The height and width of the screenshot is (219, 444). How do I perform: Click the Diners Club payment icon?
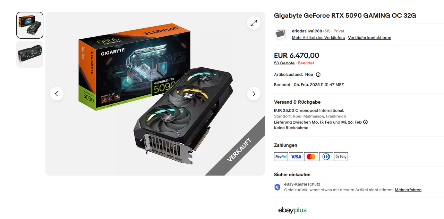coord(326,156)
